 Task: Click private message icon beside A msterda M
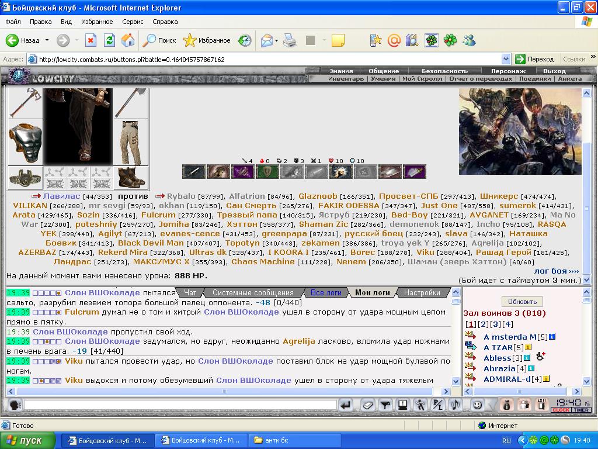(470, 336)
